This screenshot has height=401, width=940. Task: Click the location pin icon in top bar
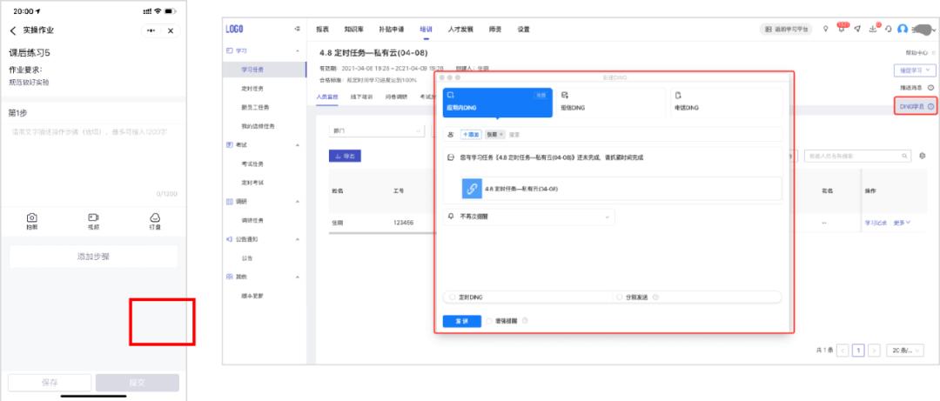click(825, 29)
